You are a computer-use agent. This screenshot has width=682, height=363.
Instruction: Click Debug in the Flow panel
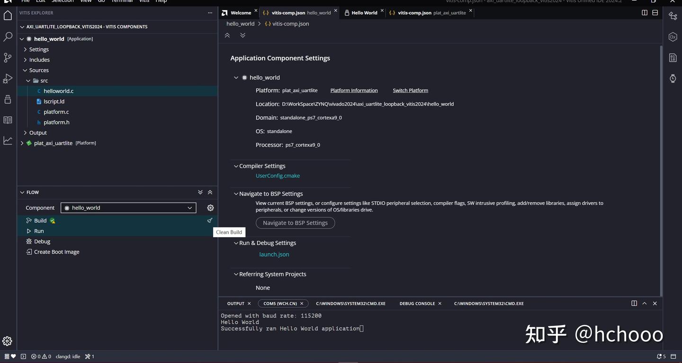pyautogui.click(x=42, y=241)
